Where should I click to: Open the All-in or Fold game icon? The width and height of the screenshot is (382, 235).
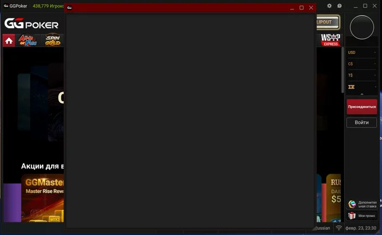pyautogui.click(x=27, y=40)
